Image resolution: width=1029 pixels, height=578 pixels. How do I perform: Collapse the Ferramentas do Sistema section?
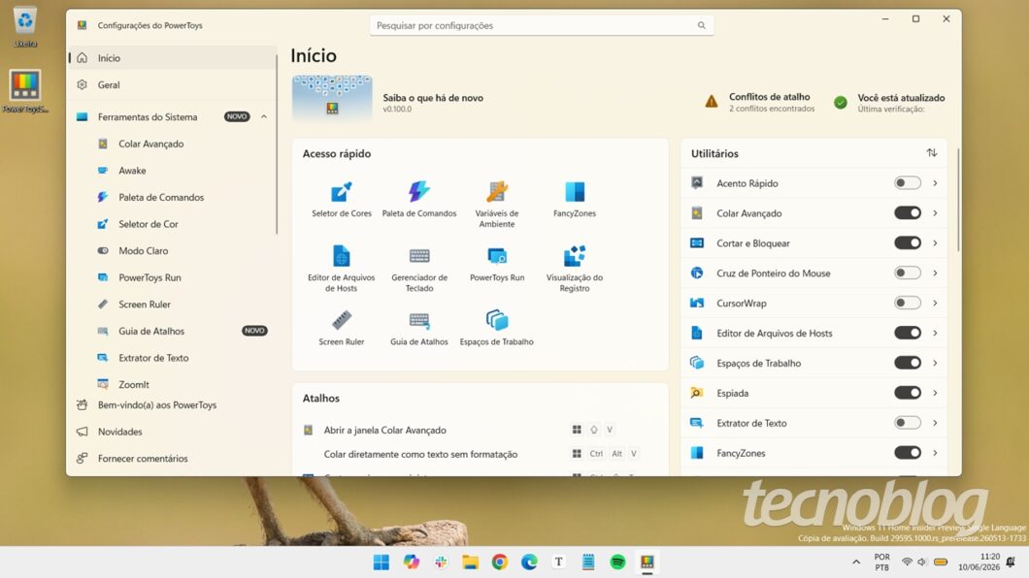pyautogui.click(x=264, y=116)
